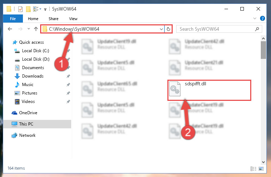Expand the ribbon chevron
This screenshot has height=177, width=271.
pyautogui.click(x=254, y=18)
